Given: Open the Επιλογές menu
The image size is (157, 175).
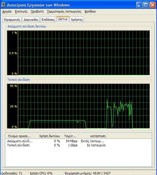Looking at the screenshot, I should 21,12.
